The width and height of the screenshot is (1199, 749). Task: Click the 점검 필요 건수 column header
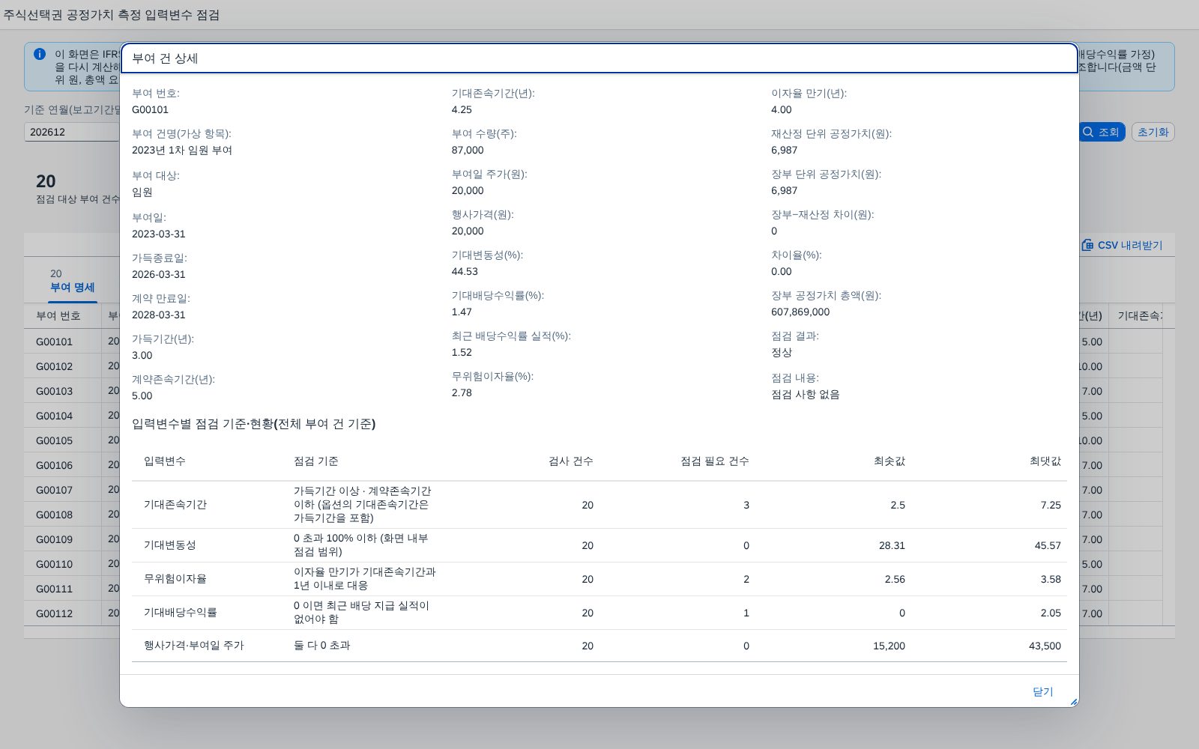714,461
